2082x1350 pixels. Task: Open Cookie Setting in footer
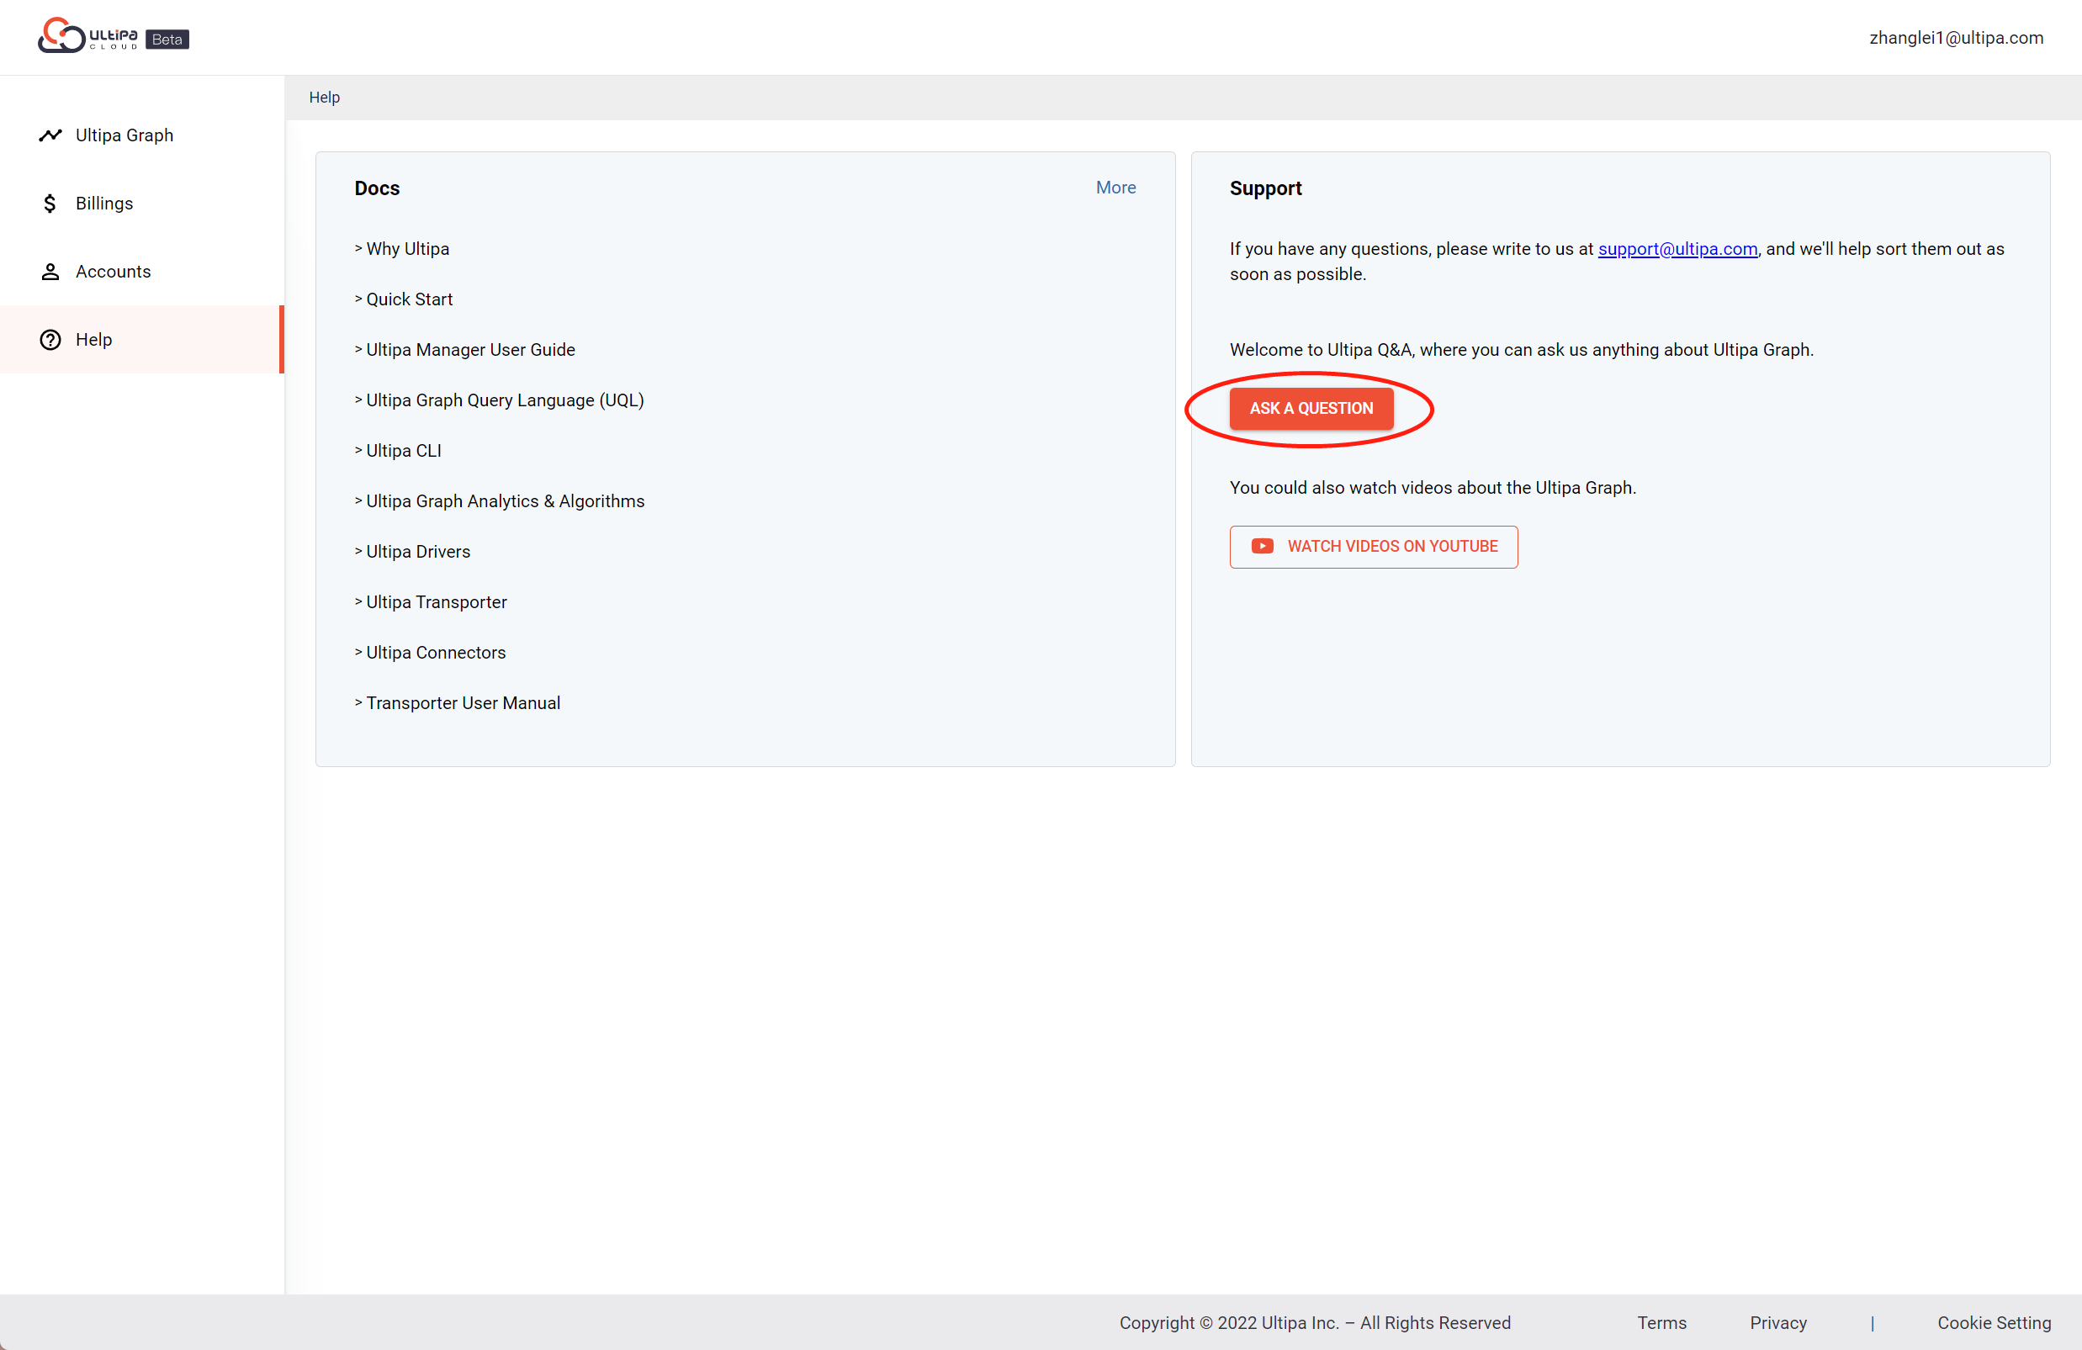(x=1994, y=1323)
